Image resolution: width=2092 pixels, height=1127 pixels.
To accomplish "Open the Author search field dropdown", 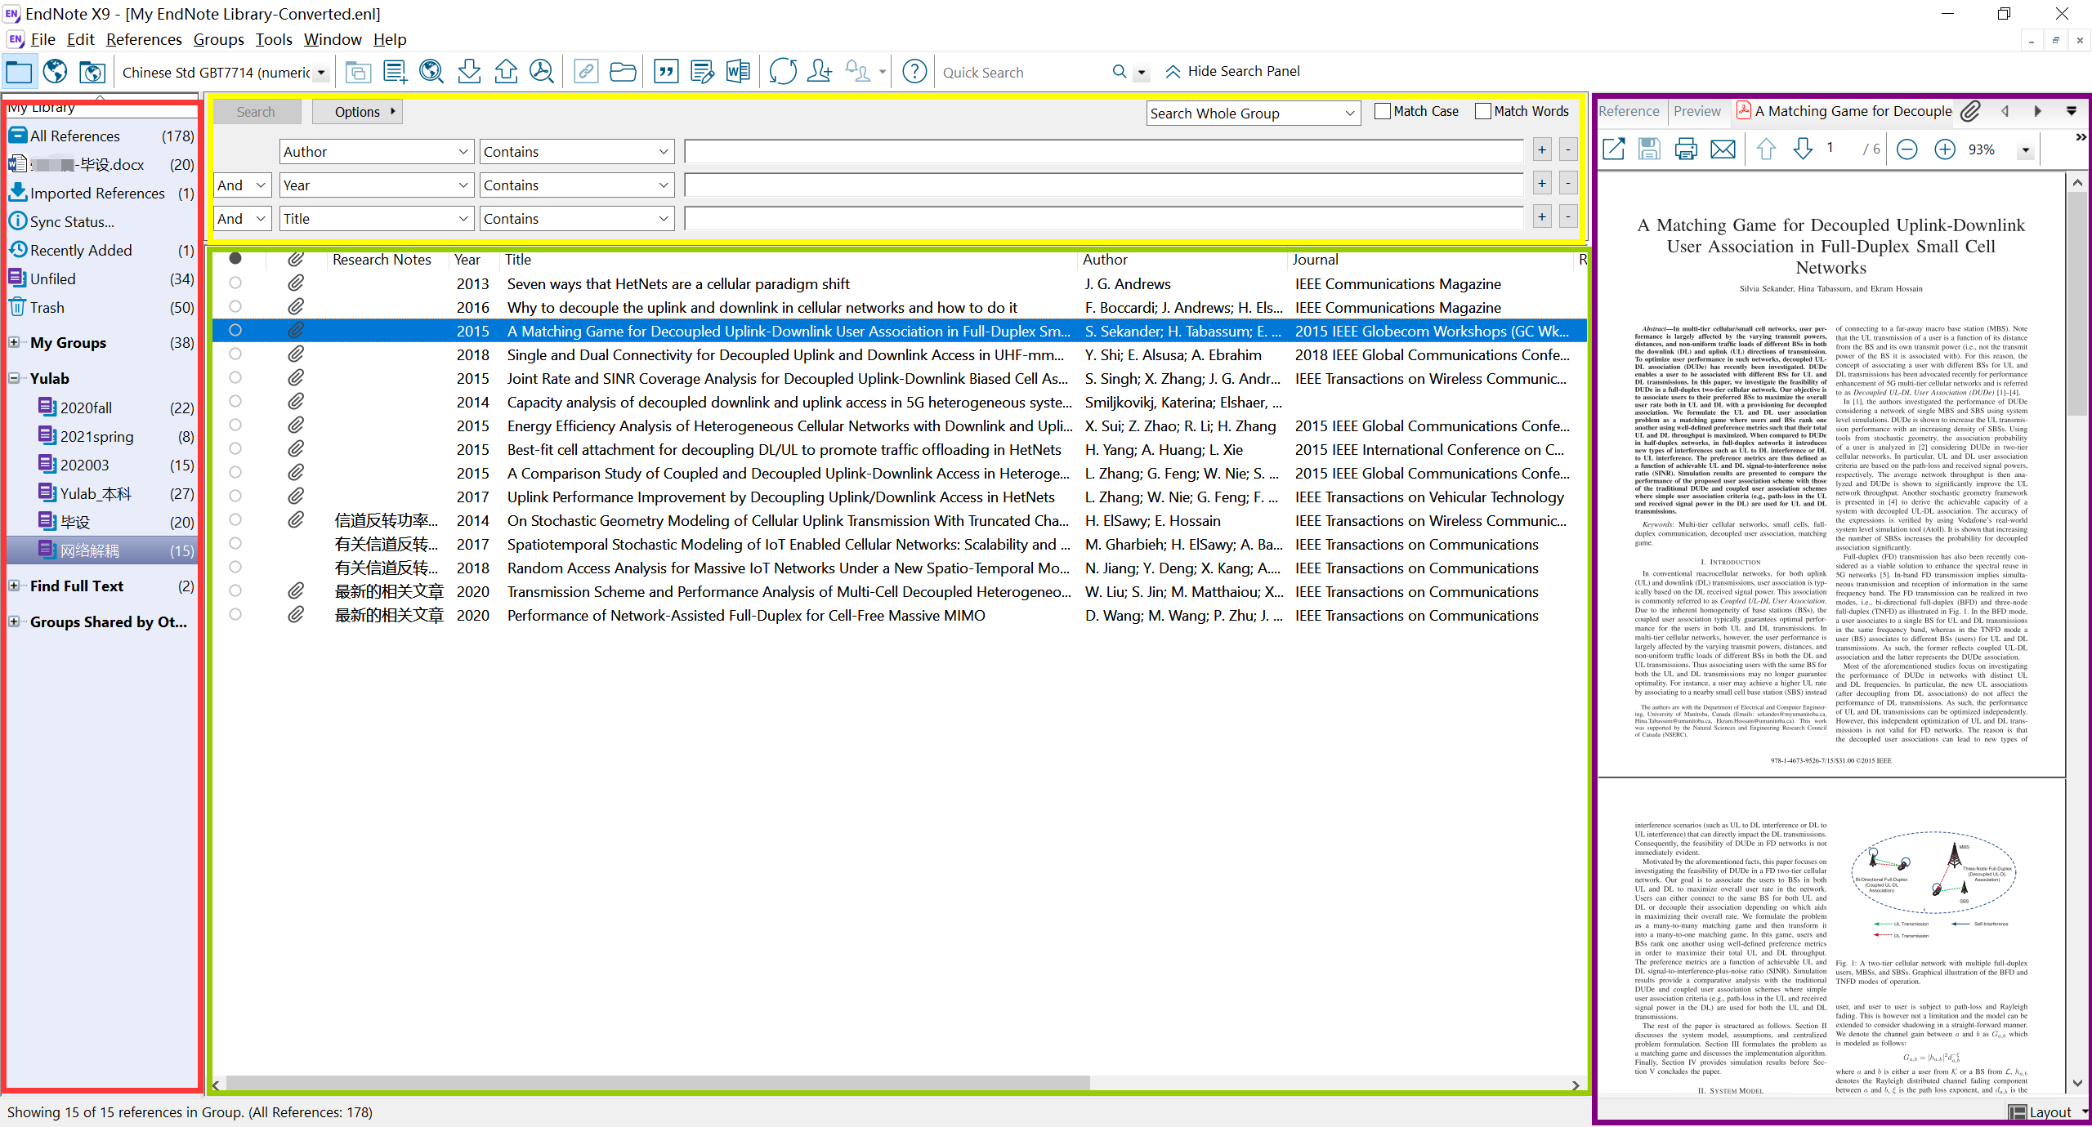I will (377, 151).
